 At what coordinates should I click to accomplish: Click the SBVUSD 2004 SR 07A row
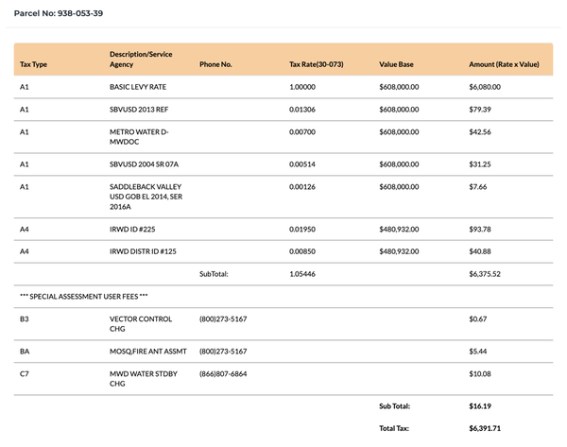point(283,164)
